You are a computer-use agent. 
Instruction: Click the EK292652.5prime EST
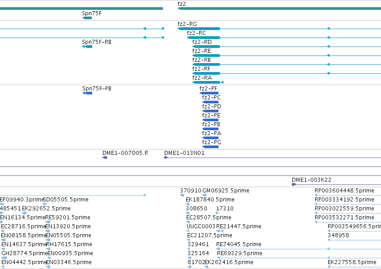coord(24,213)
